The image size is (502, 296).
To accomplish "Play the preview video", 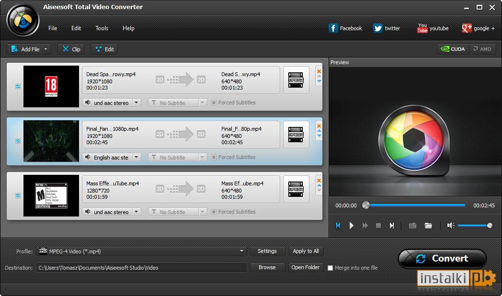I will pos(352,226).
